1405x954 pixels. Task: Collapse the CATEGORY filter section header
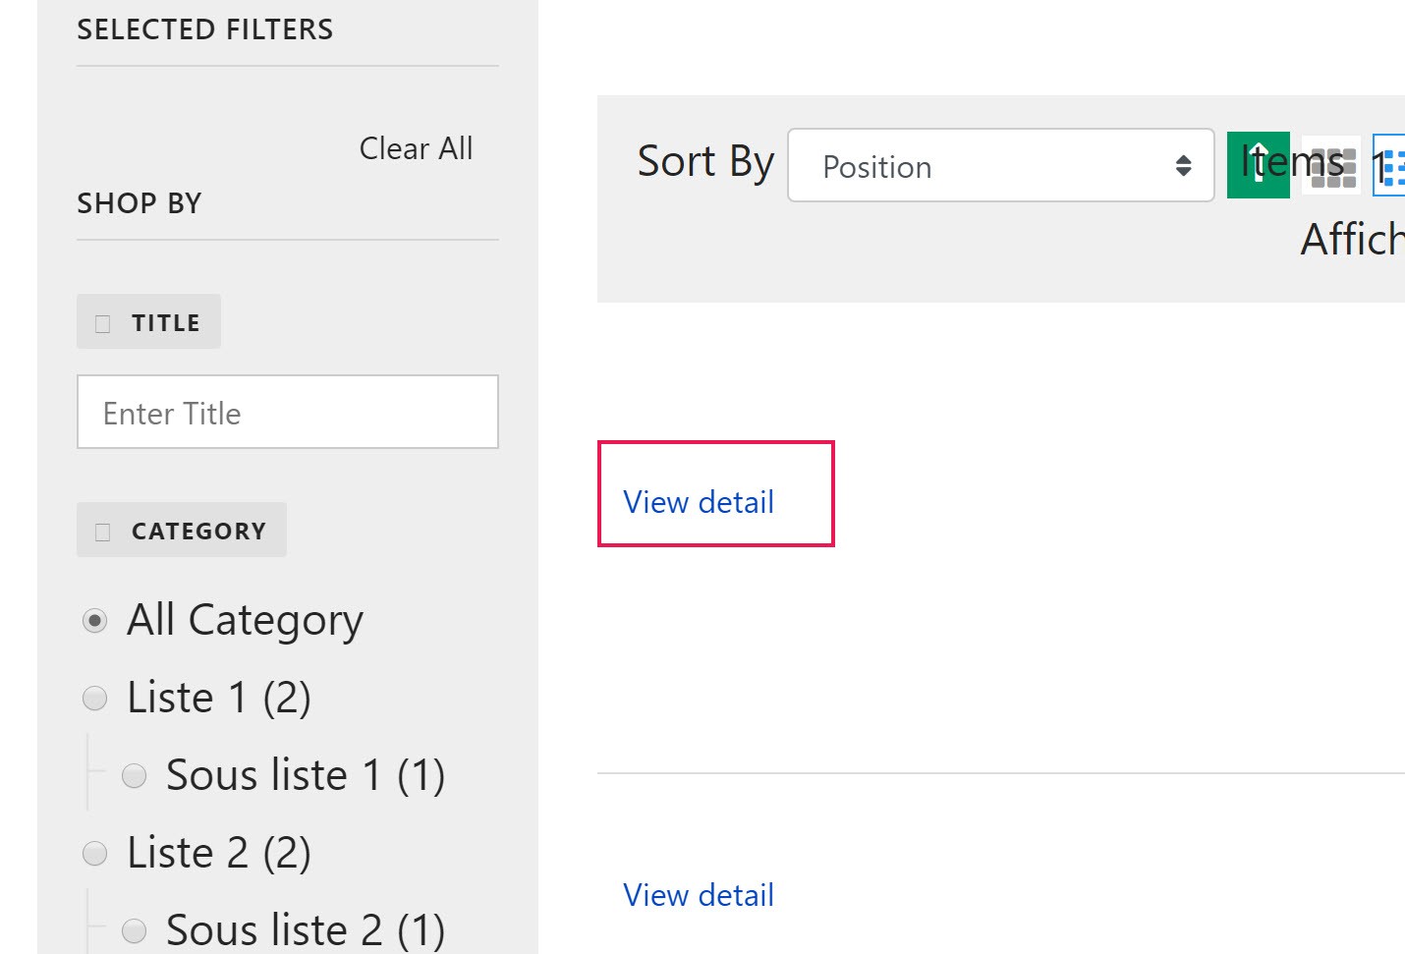click(x=198, y=531)
